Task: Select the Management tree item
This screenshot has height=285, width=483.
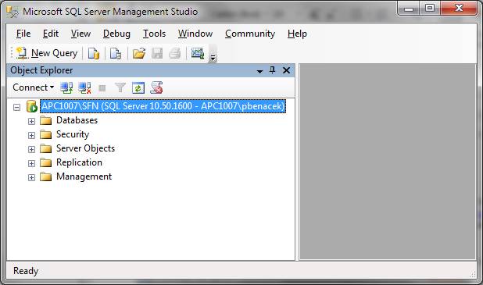Action: (x=84, y=176)
